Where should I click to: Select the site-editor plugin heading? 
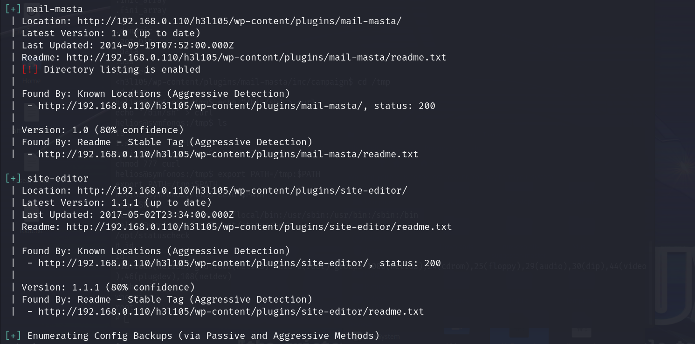click(58, 178)
